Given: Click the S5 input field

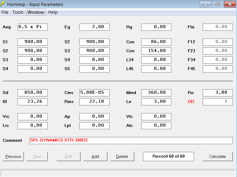Looking at the screenshot, I should 94,69.
